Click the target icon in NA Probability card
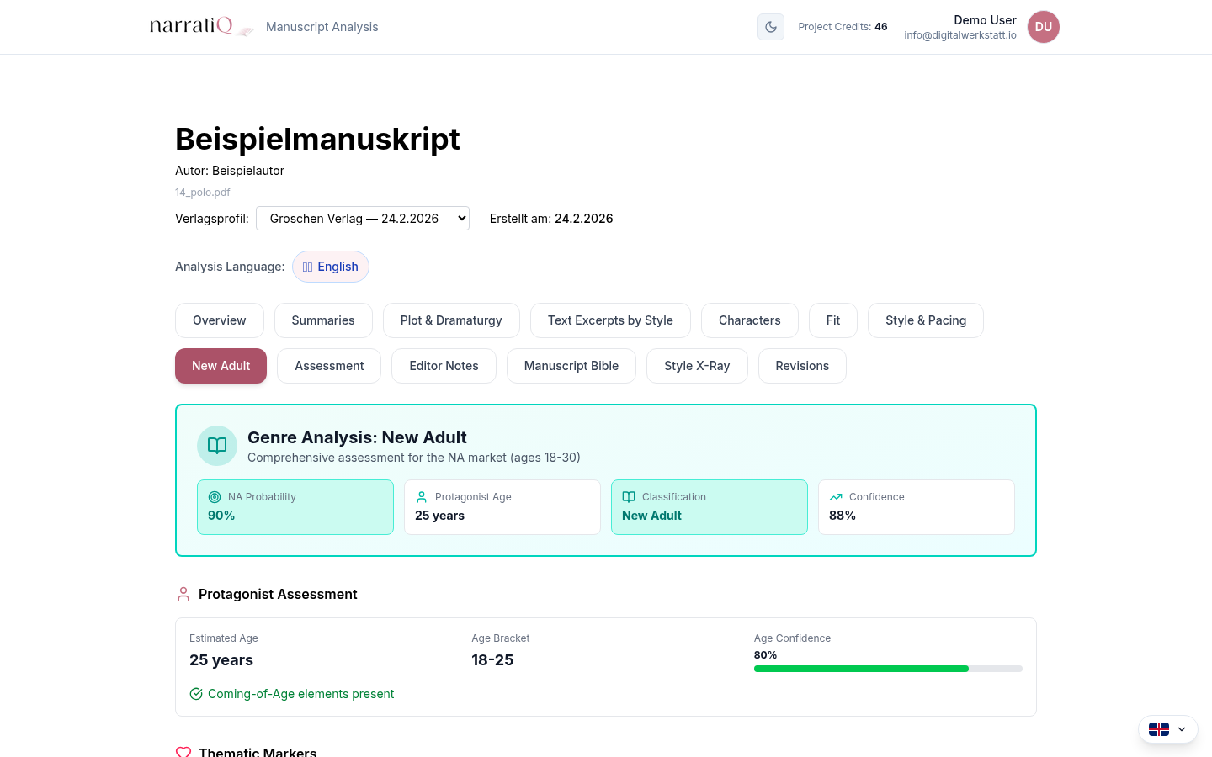Screen dimensions: 1212x757 pyautogui.click(x=215, y=497)
